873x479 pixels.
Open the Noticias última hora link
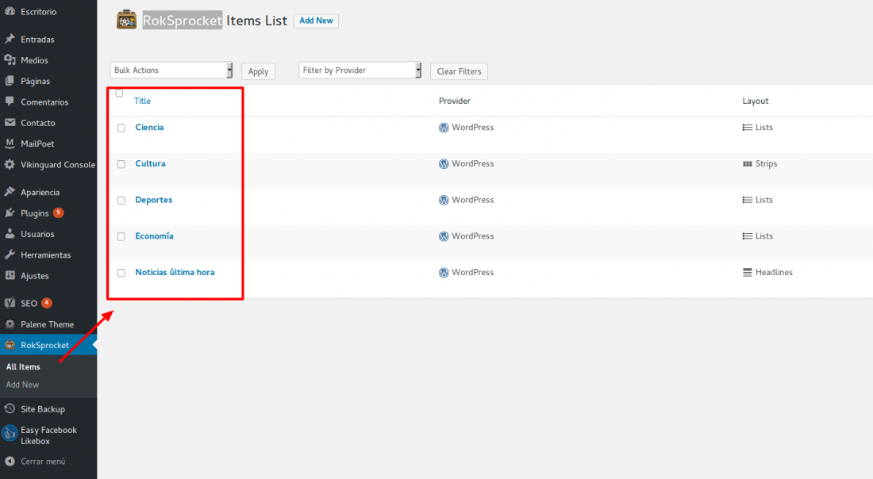(175, 272)
